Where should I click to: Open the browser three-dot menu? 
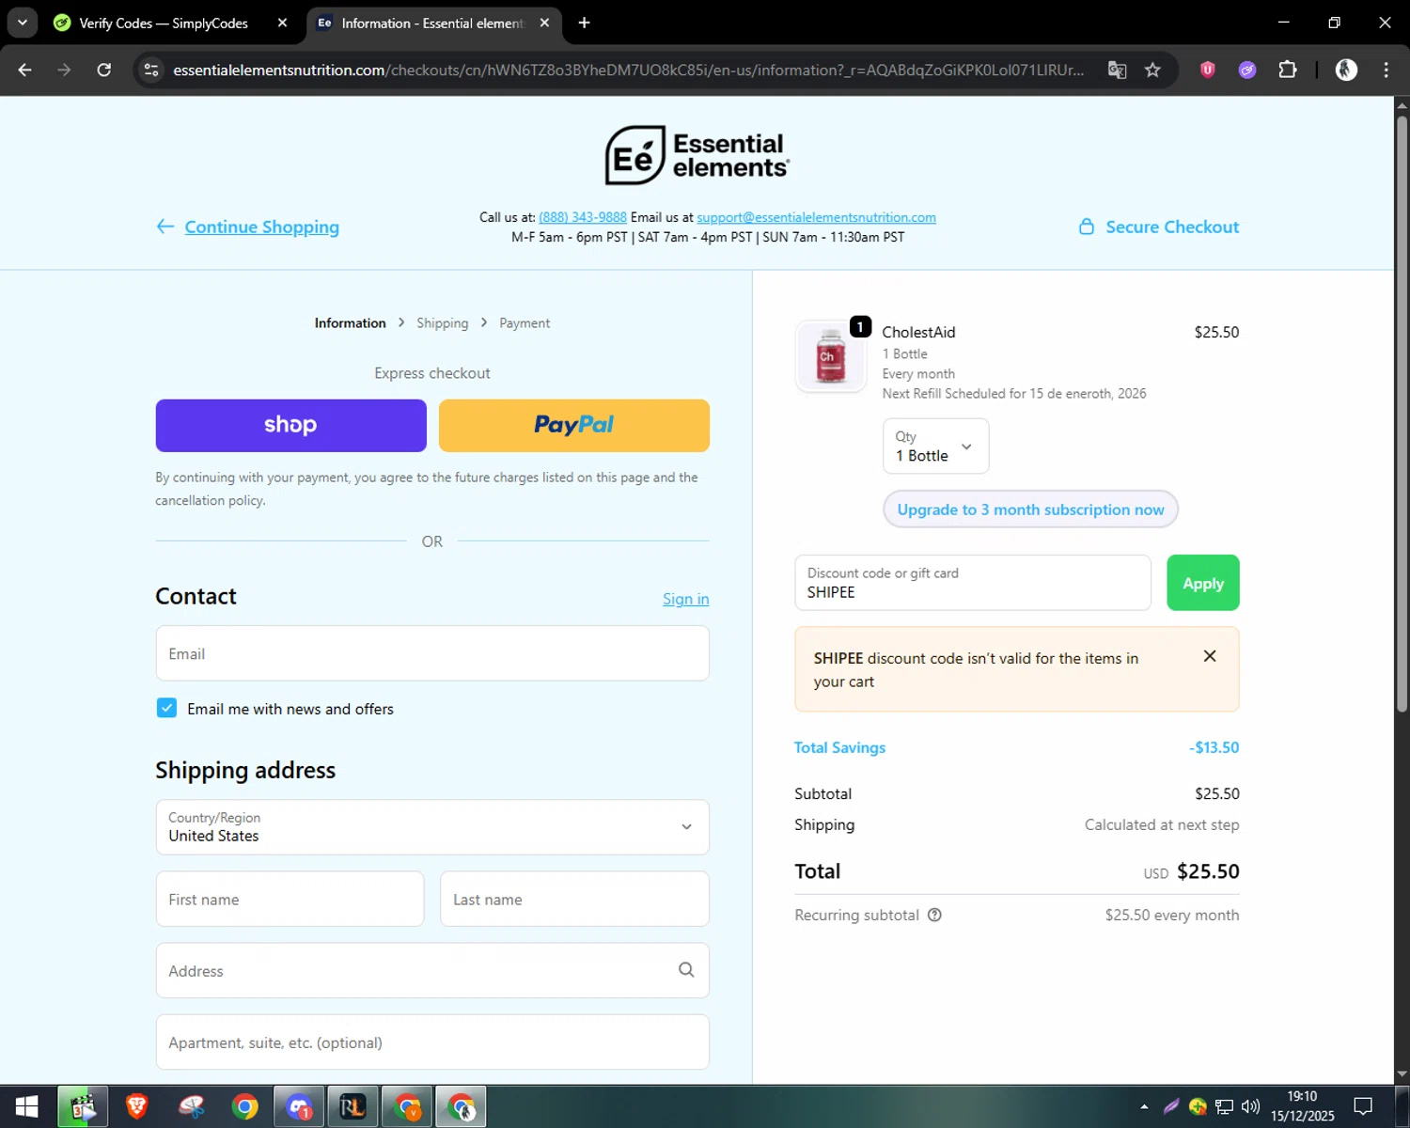(1386, 70)
